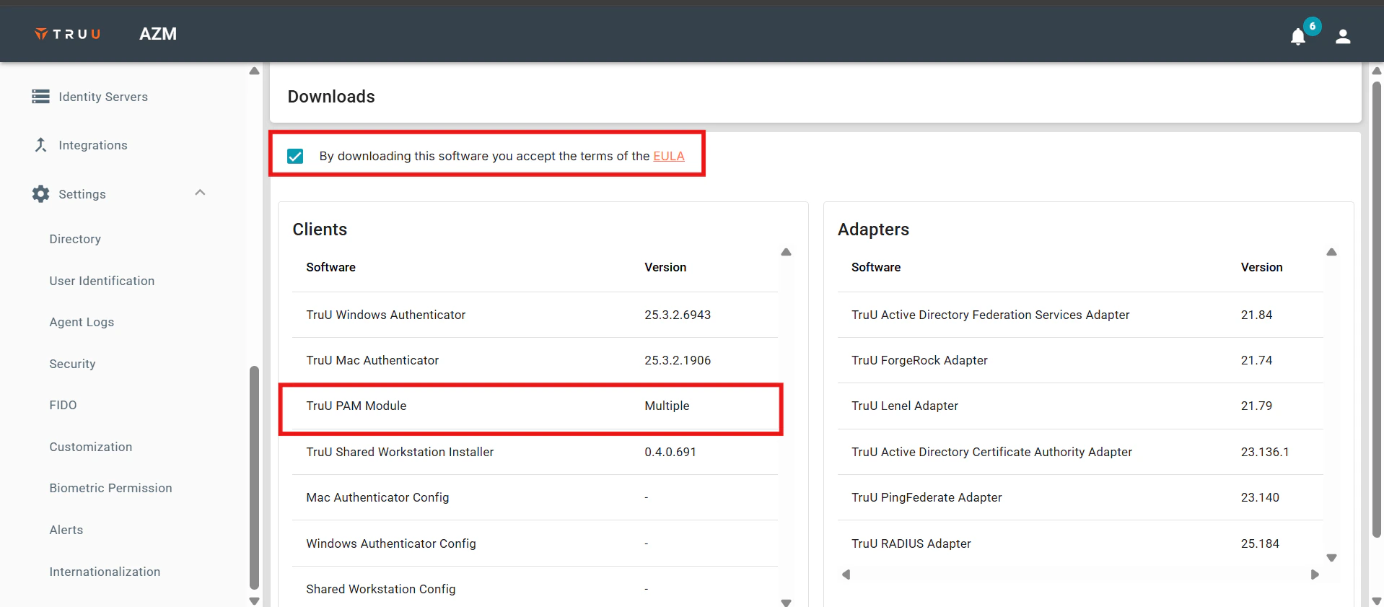Click Clients list scroll up arrow
1384x607 pixels.
coord(787,252)
